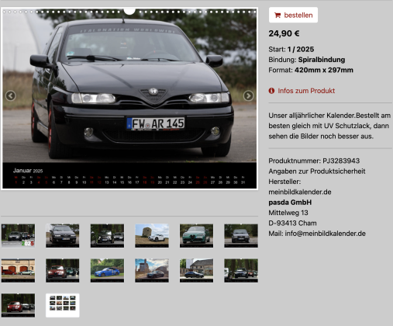Select thumbnail of dark car before old house
Screen dimensions: 393x326
click(x=196, y=270)
